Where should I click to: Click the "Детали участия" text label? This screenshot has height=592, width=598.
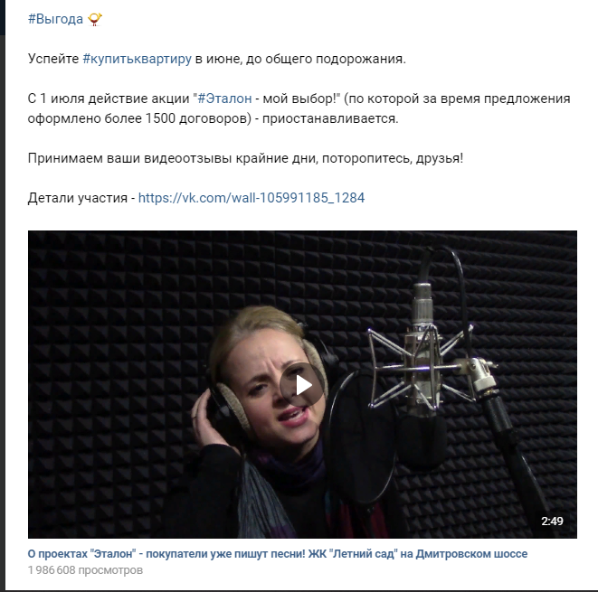(x=78, y=198)
